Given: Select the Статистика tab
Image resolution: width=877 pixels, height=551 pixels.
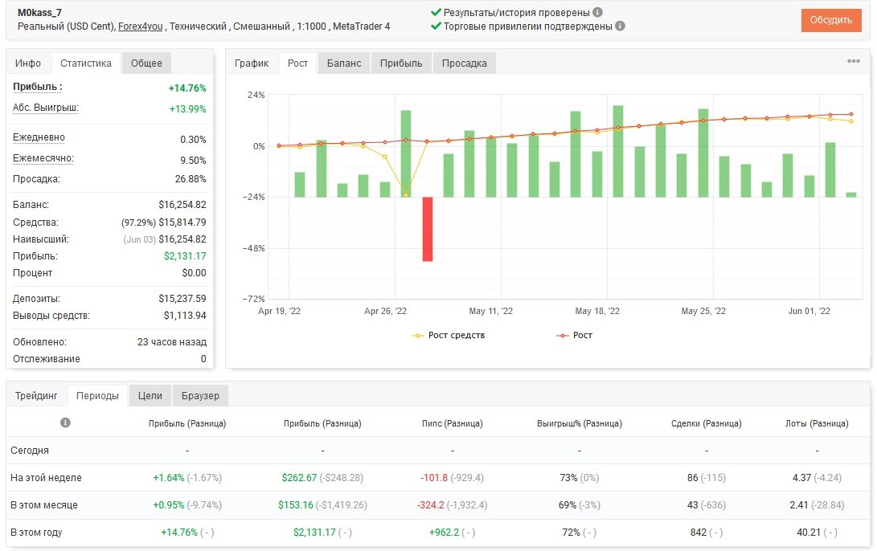Looking at the screenshot, I should pyautogui.click(x=85, y=63).
